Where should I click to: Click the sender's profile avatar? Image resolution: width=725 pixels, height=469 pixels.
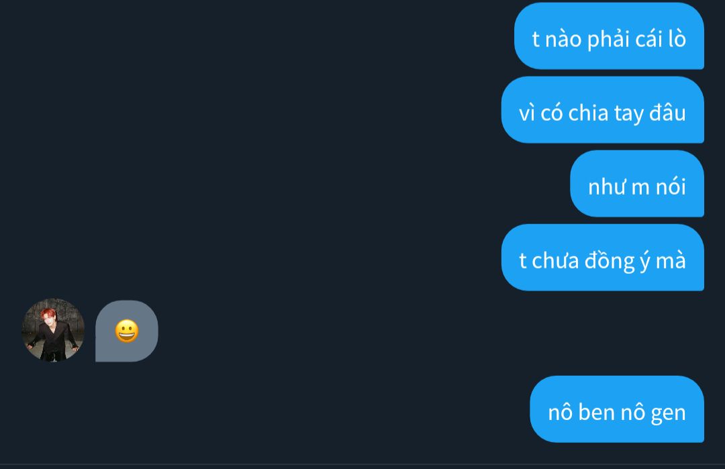(x=53, y=330)
